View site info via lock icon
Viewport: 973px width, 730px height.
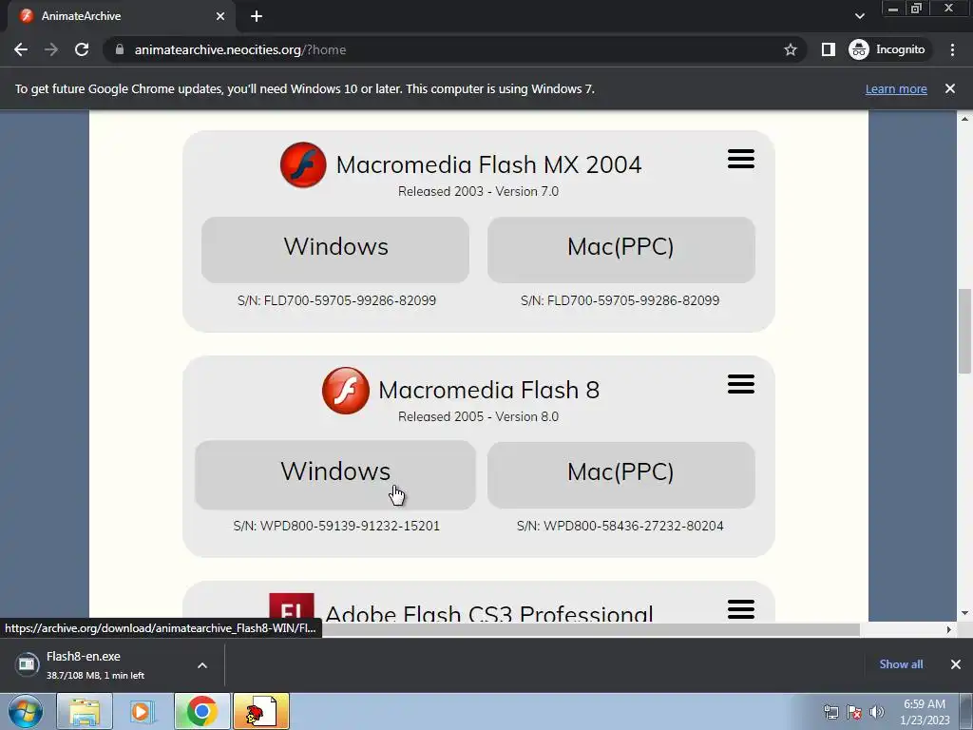pyautogui.click(x=119, y=49)
